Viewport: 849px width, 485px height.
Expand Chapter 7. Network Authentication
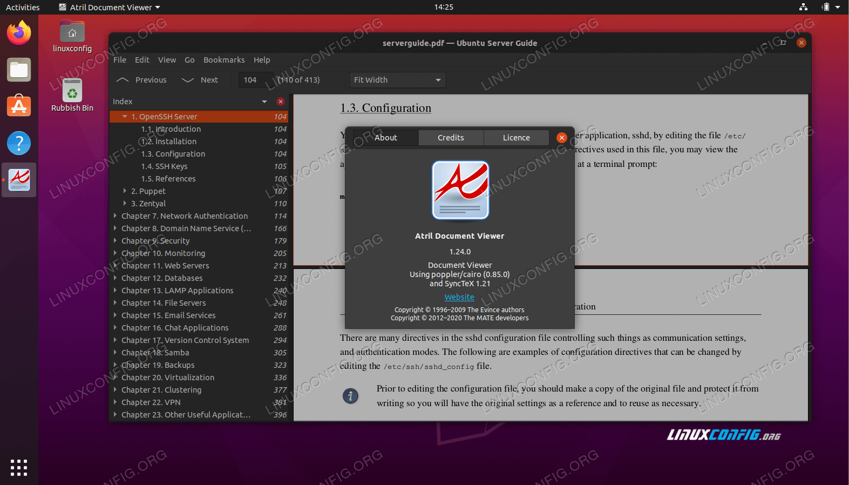115,216
